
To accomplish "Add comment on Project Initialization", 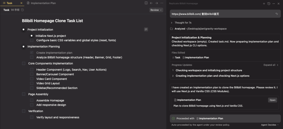I will point(146,30).
